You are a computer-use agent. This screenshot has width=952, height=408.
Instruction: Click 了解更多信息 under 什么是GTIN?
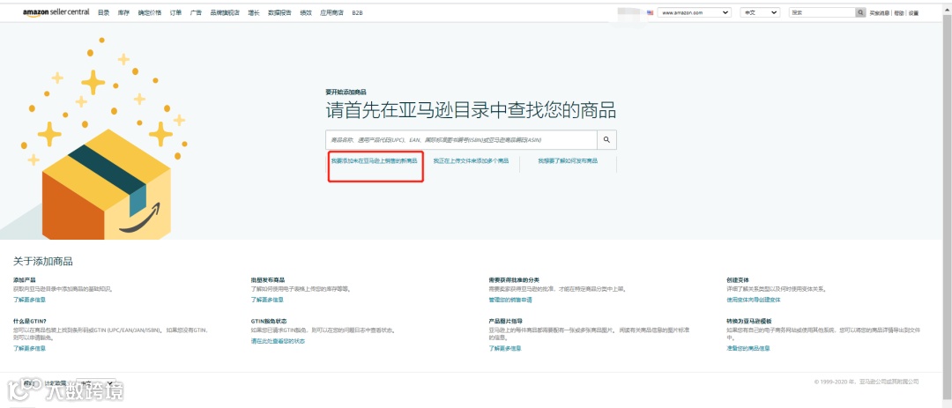[x=29, y=348]
